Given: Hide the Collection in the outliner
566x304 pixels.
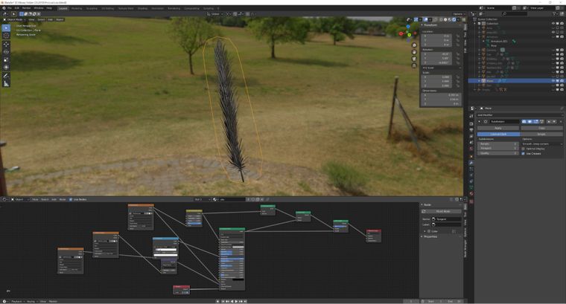Looking at the screenshot, I should (553, 23).
